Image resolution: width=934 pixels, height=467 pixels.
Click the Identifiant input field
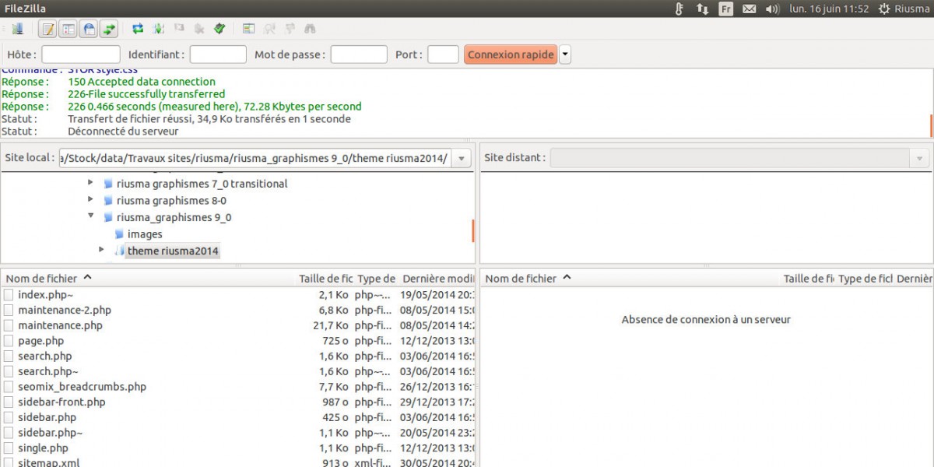[x=218, y=54]
